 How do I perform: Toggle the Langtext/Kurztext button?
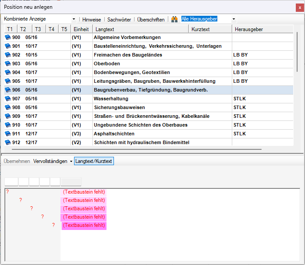[94, 161]
